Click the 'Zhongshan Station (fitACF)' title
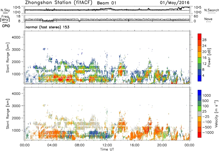This screenshot has height=151, width=219. 59,3
